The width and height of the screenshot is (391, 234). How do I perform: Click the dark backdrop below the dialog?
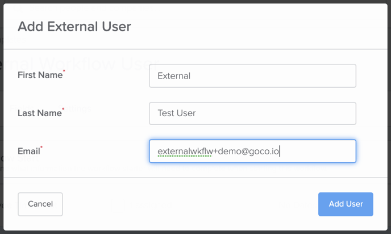[x=195, y=232]
